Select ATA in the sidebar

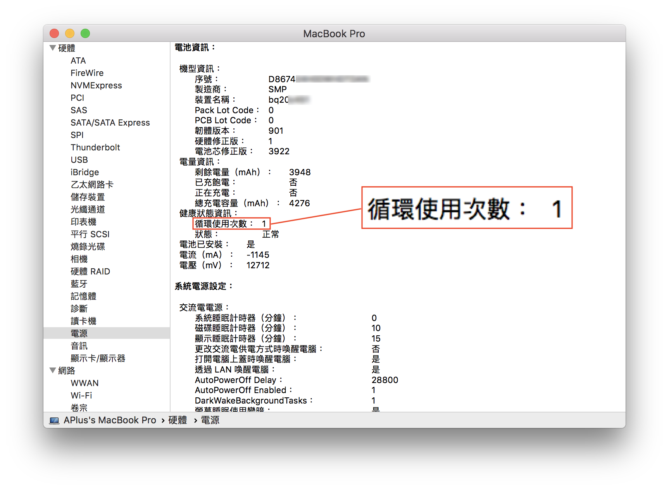pyautogui.click(x=78, y=60)
